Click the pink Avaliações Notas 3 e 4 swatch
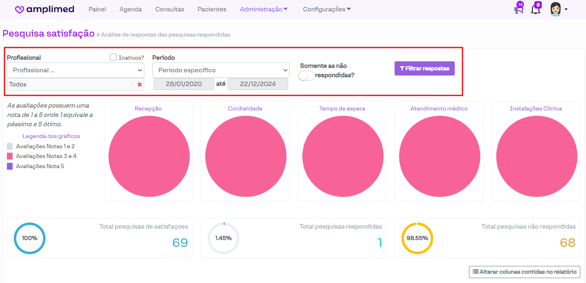 10,156
